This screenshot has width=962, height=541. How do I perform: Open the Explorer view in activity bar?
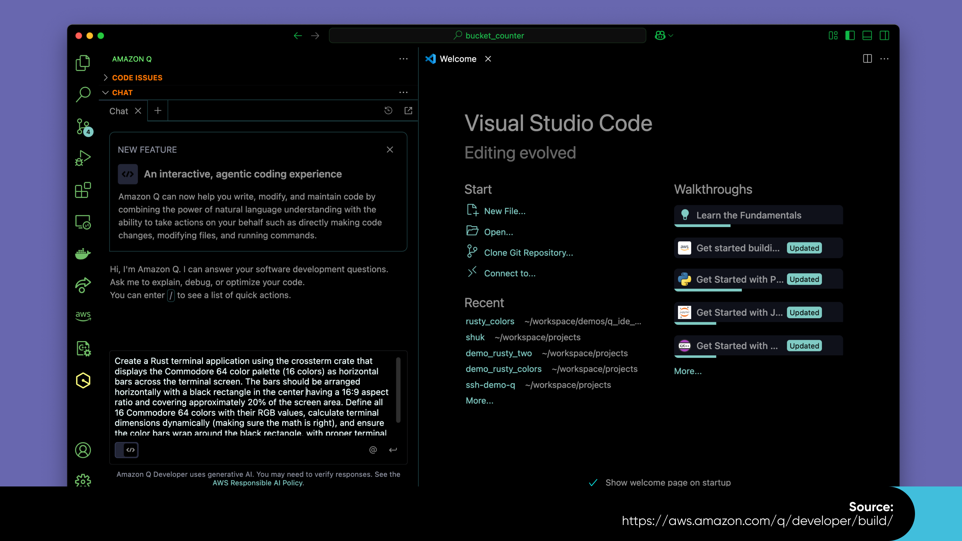click(x=83, y=63)
